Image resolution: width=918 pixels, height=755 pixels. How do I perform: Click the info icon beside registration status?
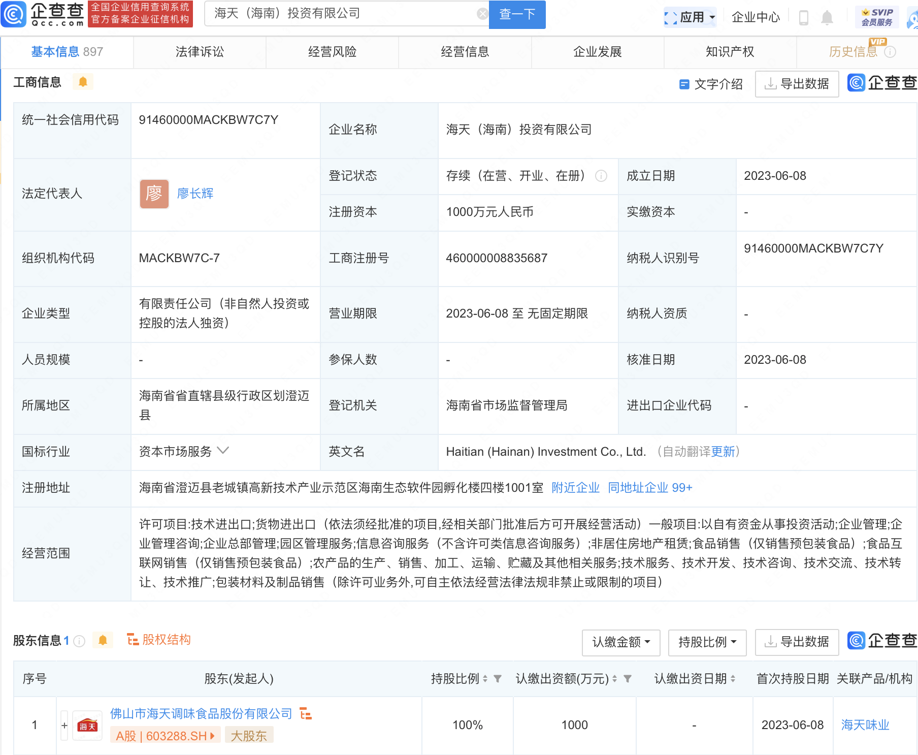[601, 176]
